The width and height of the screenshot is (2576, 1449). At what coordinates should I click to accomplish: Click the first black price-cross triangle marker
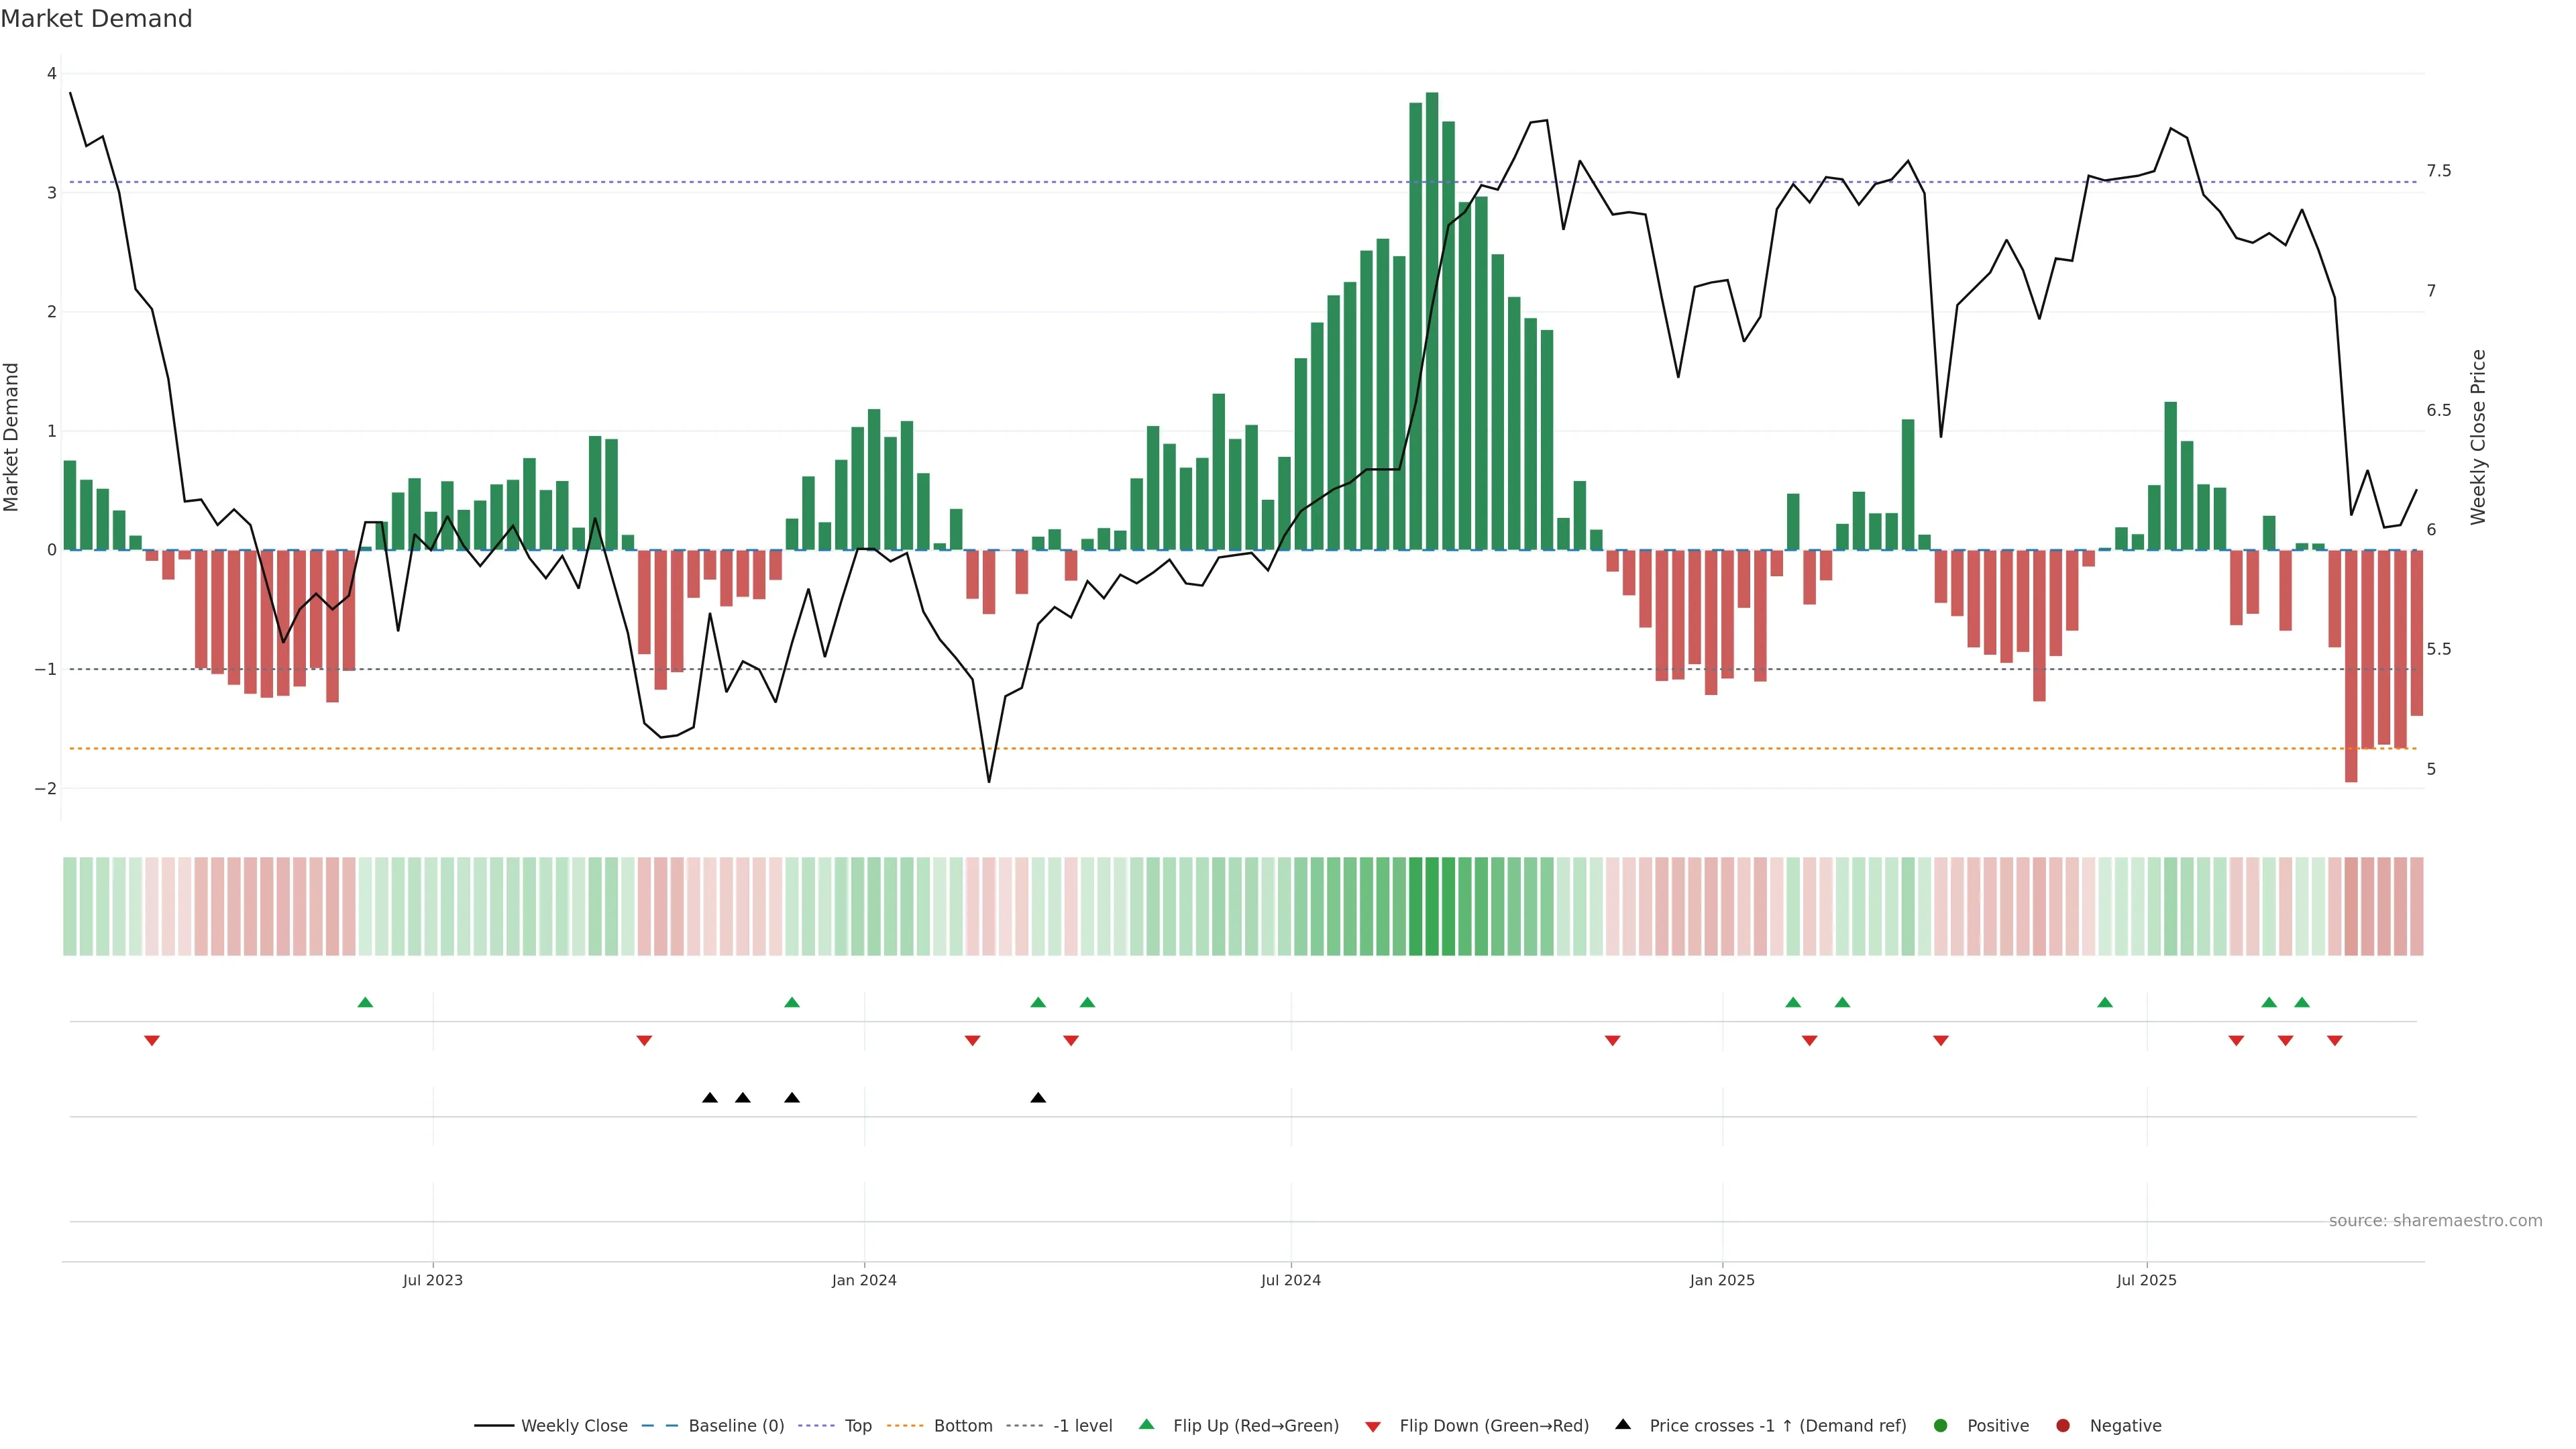710,1098
